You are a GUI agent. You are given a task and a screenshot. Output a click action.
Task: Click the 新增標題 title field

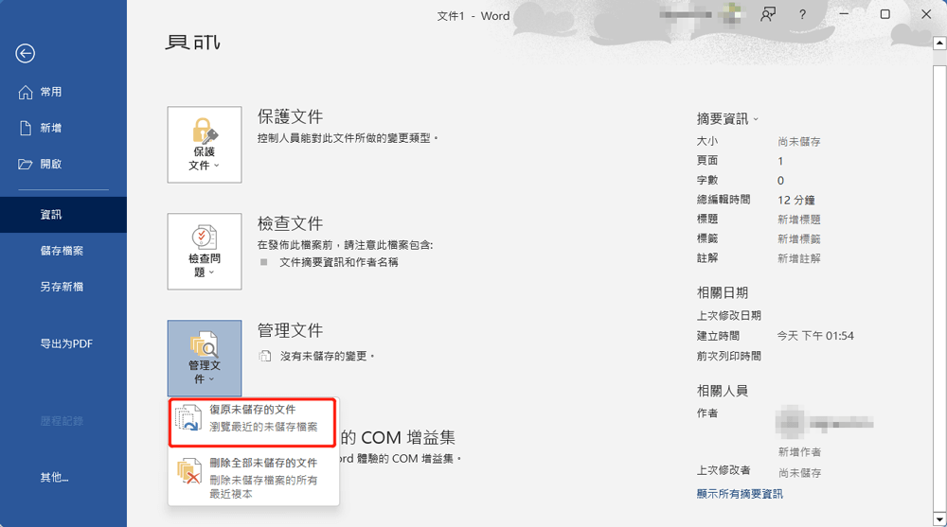[x=798, y=220]
